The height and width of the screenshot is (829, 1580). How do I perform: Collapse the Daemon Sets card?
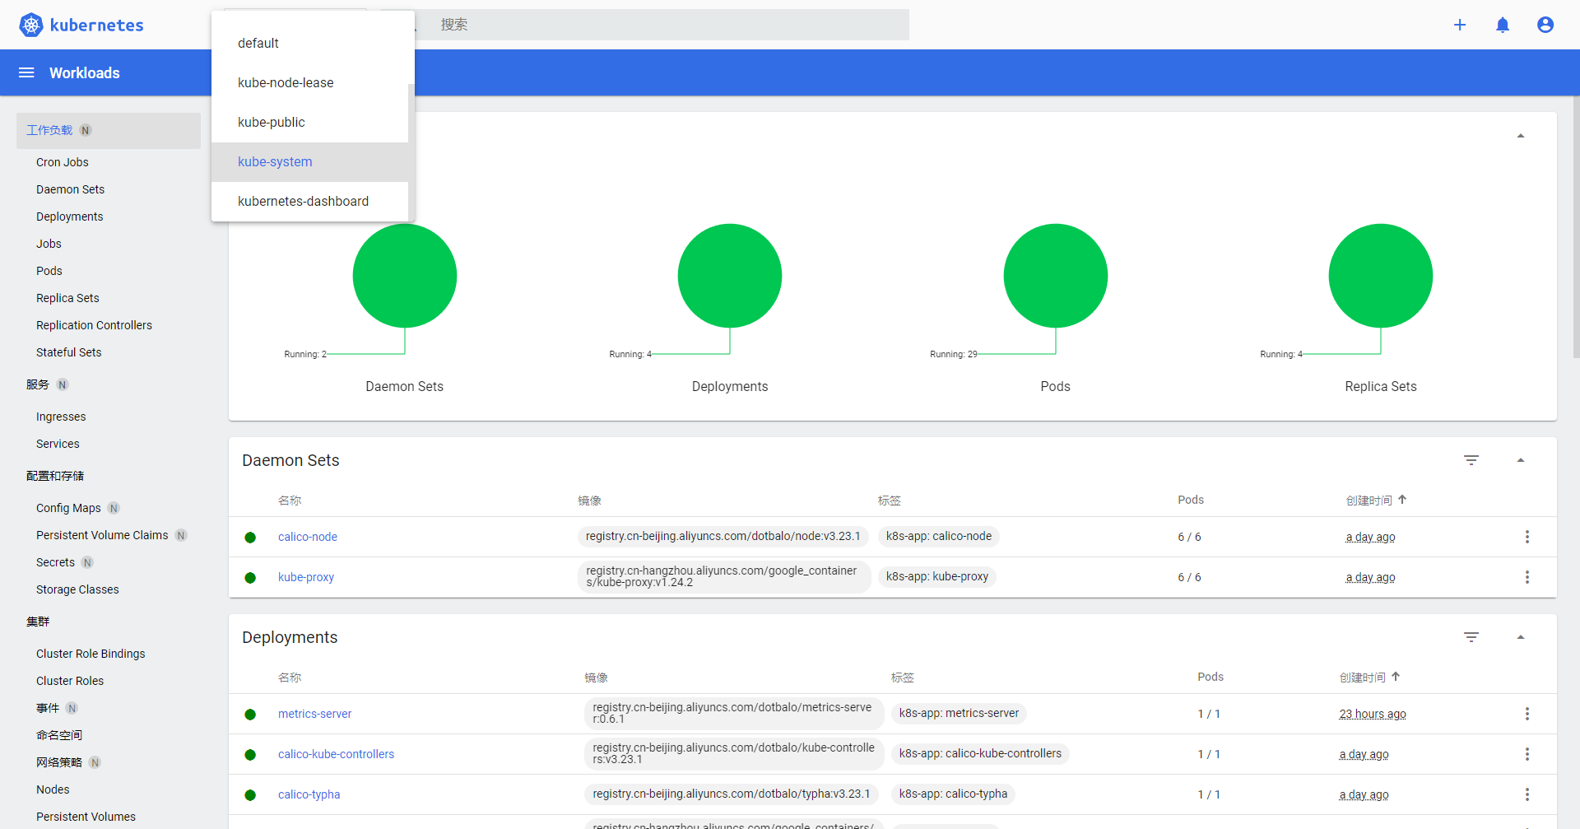coord(1521,460)
